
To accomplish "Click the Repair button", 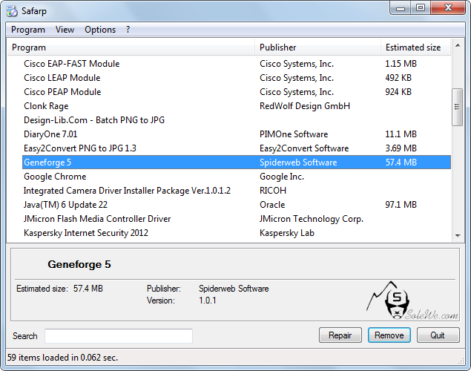I will click(340, 335).
